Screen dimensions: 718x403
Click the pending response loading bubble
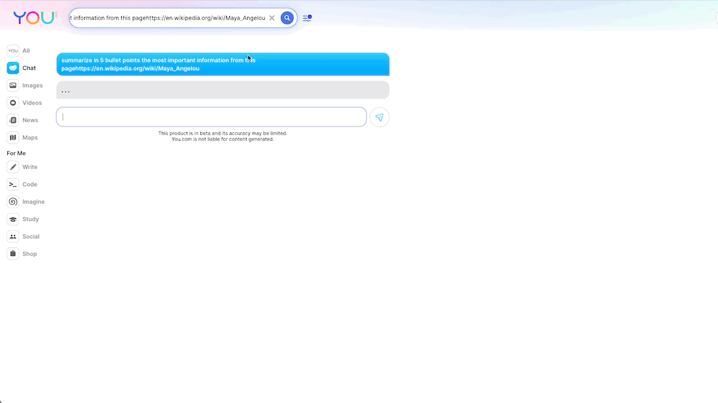click(x=223, y=90)
